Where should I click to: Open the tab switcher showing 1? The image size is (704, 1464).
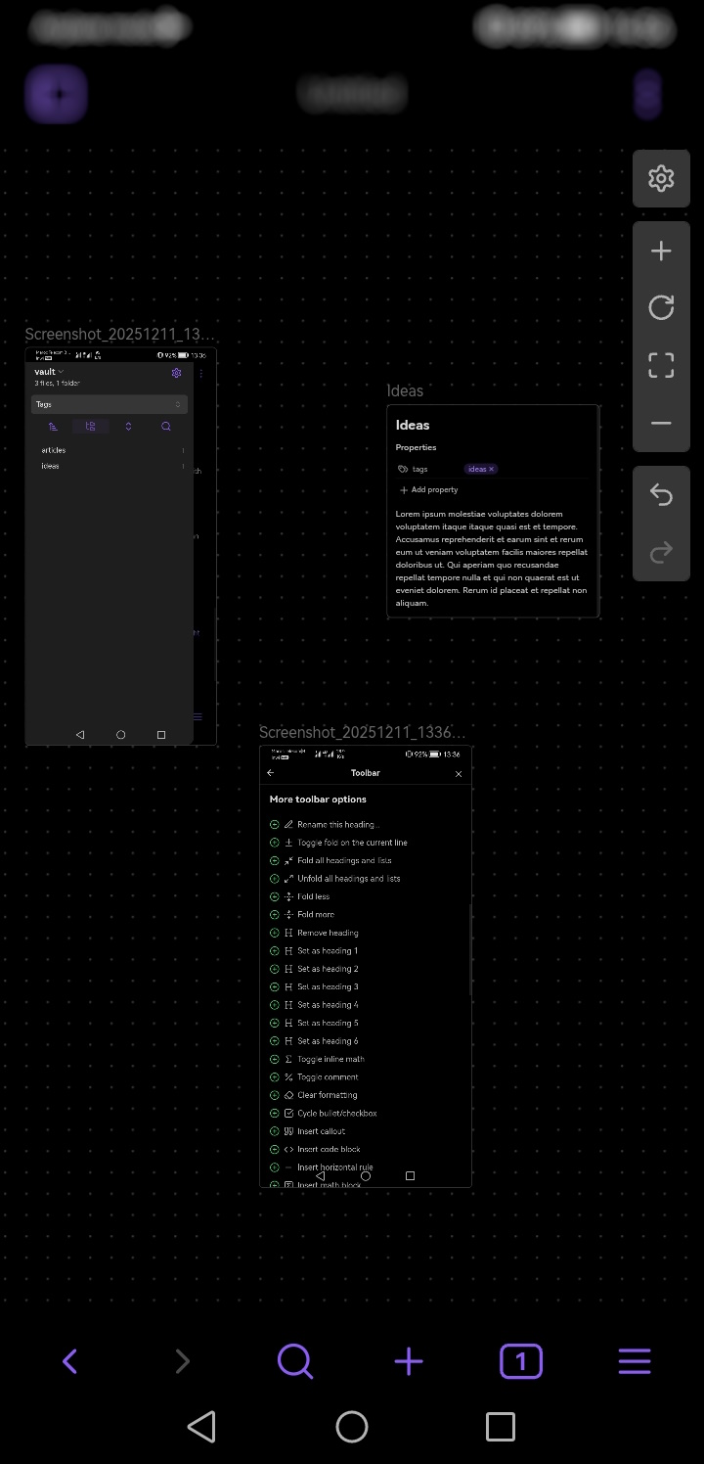point(521,1361)
